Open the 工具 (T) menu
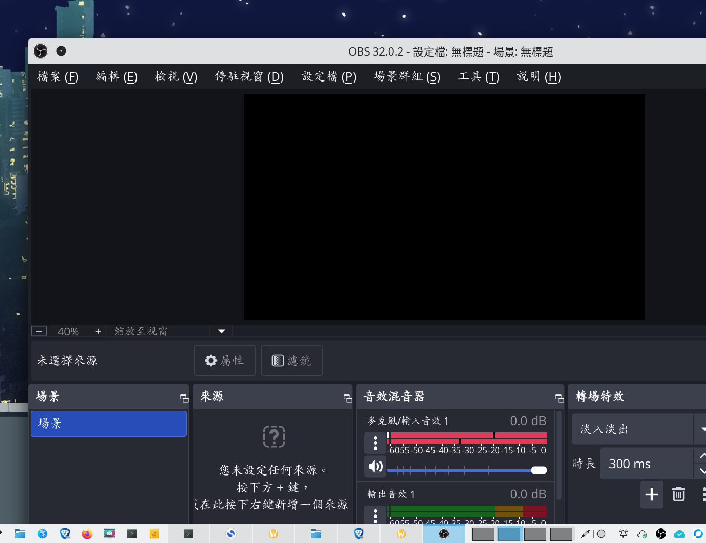Screen dimensions: 706x543 point(478,77)
